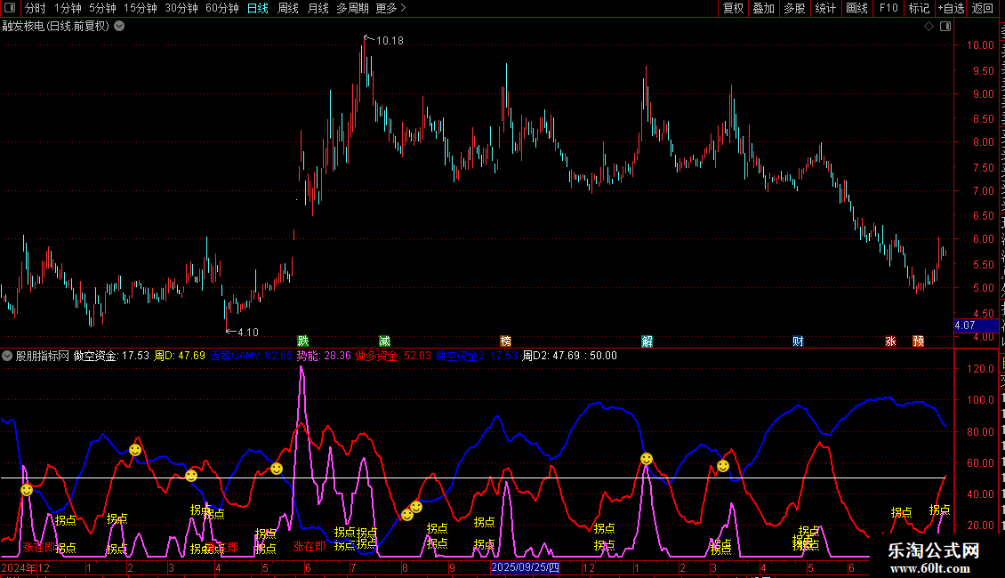The width and height of the screenshot is (1005, 578).
Task: Click the red 涨 event marker
Action: [891, 341]
